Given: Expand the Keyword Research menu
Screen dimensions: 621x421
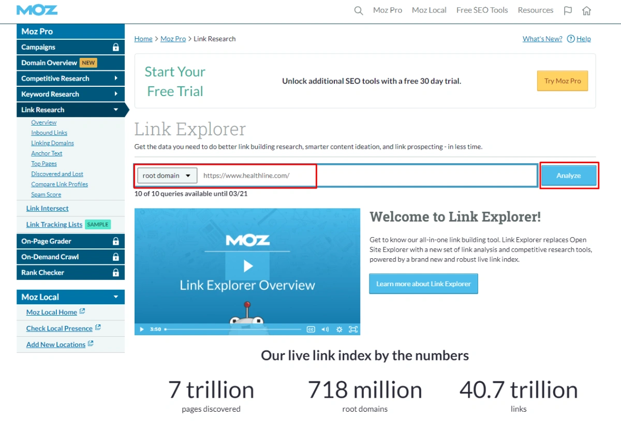Looking at the screenshot, I should (x=116, y=94).
